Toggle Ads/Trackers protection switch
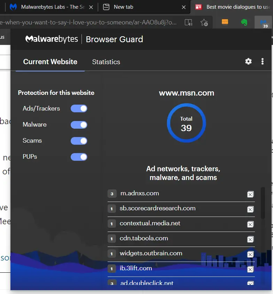The width and height of the screenshot is (273, 294). [79, 108]
